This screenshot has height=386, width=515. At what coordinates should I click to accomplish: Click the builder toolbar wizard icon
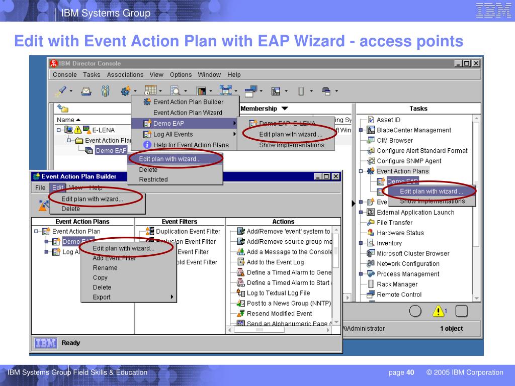(43, 206)
